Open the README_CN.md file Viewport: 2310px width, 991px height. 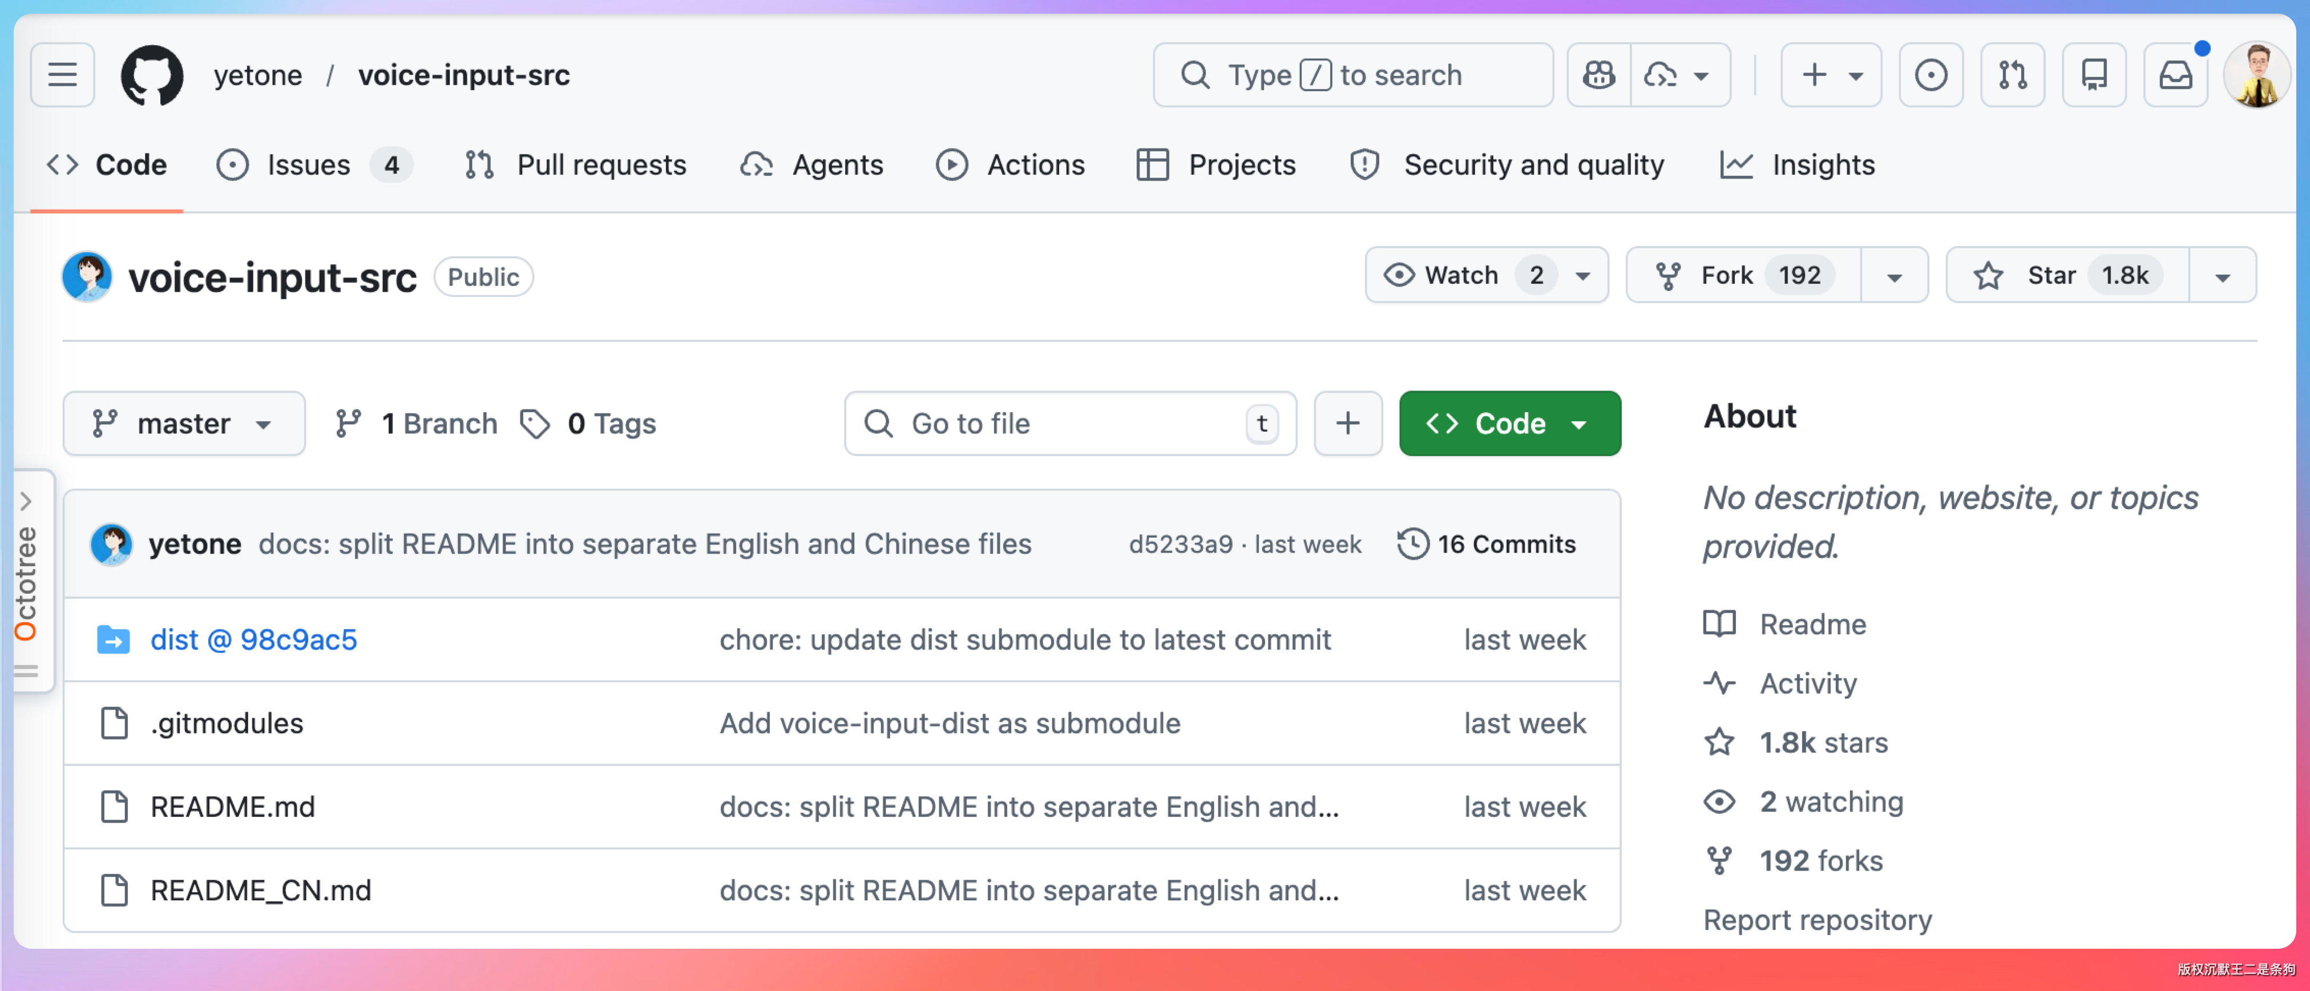(x=260, y=889)
